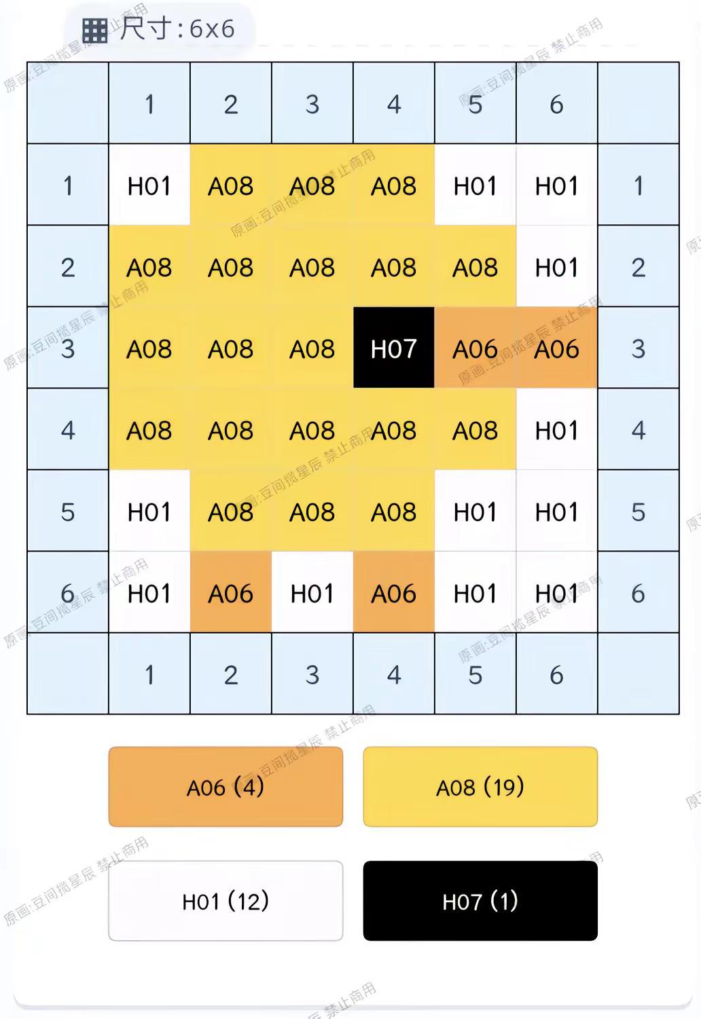Select the H07 (1) black color swatch
The height and width of the screenshot is (1019, 701).
pyautogui.click(x=480, y=901)
